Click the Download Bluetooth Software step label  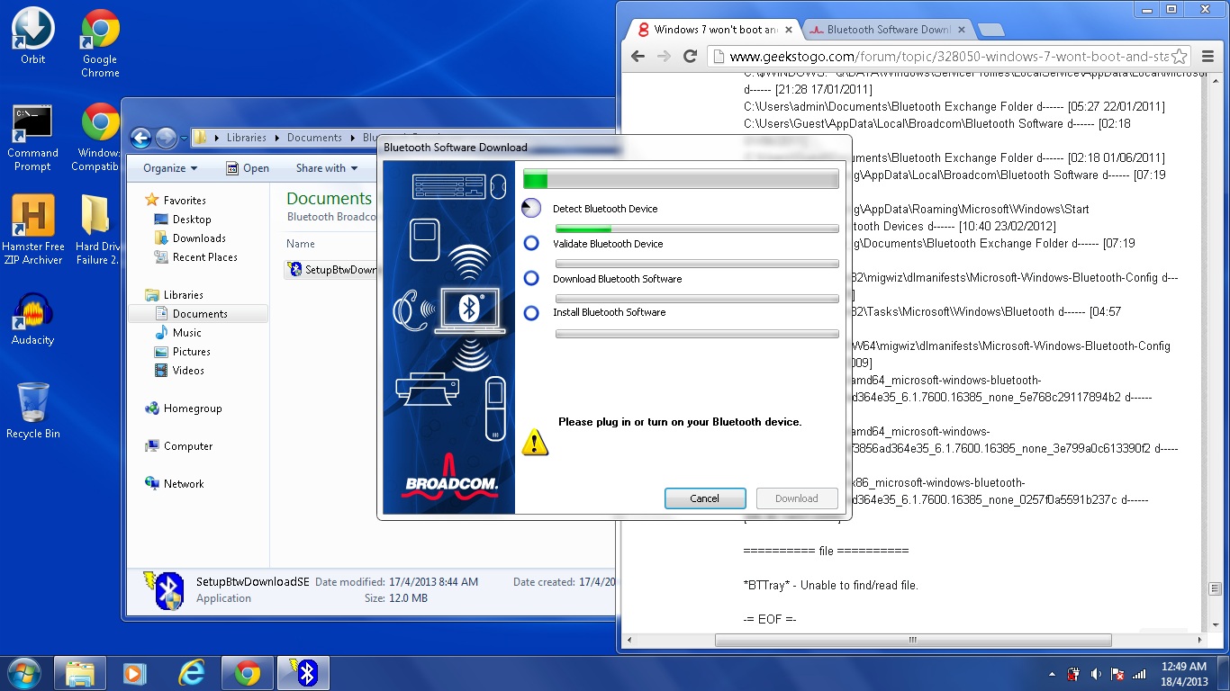(x=618, y=279)
